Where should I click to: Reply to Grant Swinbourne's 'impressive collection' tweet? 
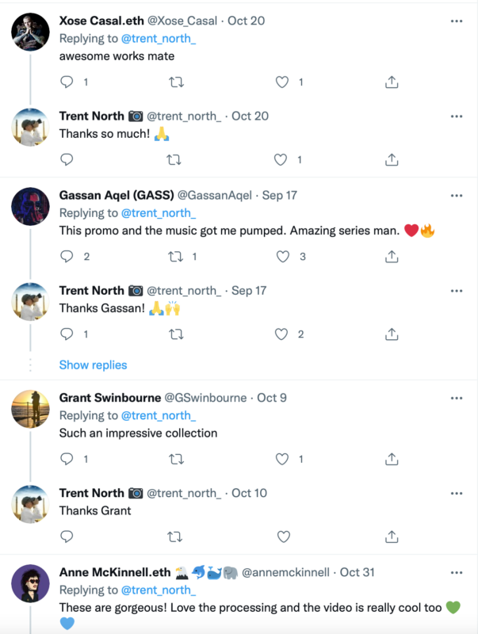click(x=67, y=459)
